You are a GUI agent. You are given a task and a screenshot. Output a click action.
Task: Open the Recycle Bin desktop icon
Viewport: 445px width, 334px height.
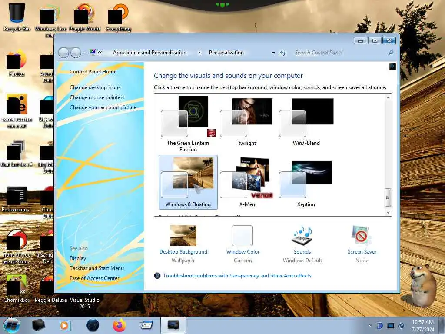pos(17,16)
